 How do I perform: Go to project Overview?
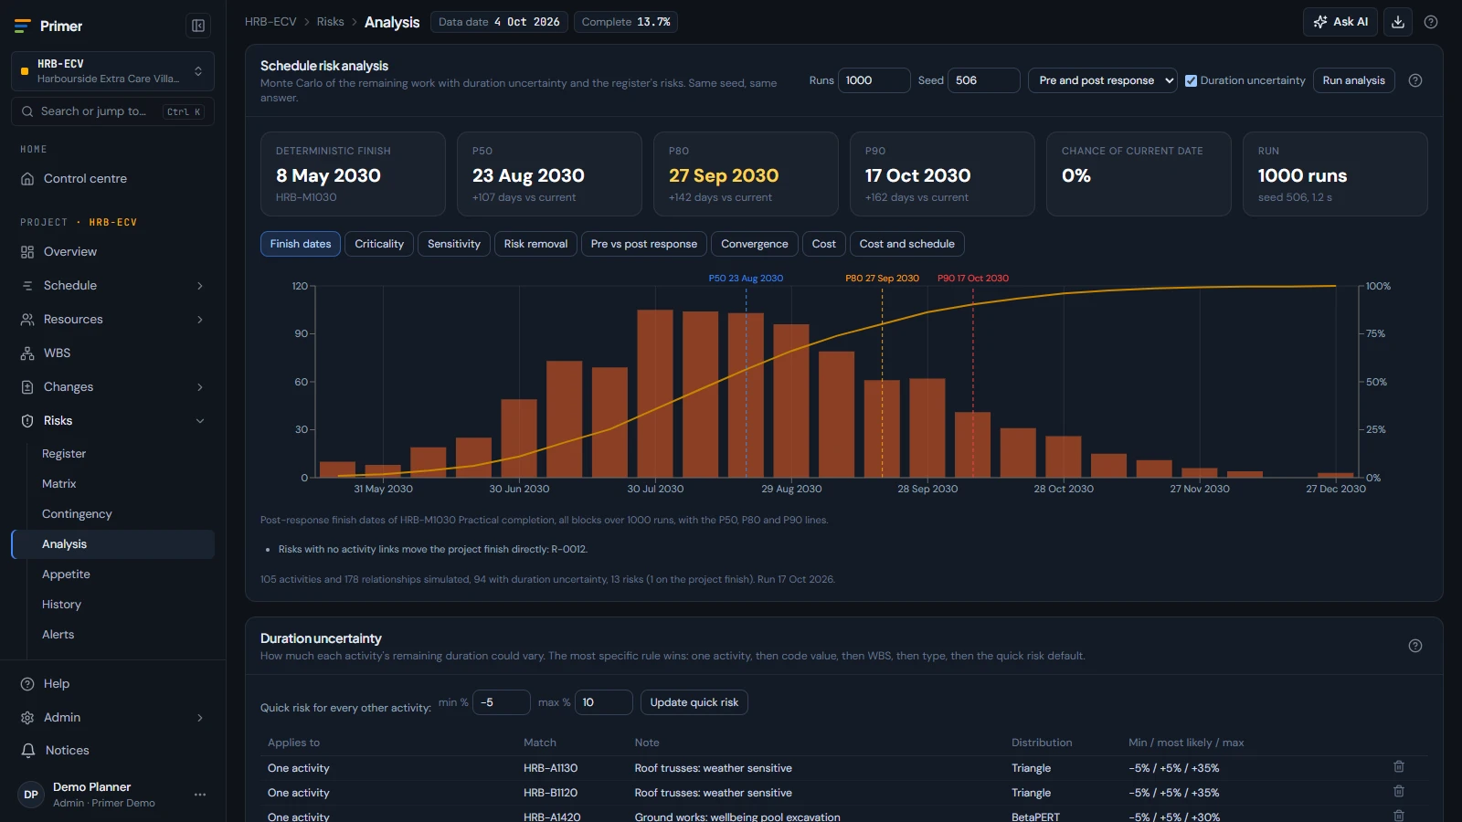(x=113, y=252)
